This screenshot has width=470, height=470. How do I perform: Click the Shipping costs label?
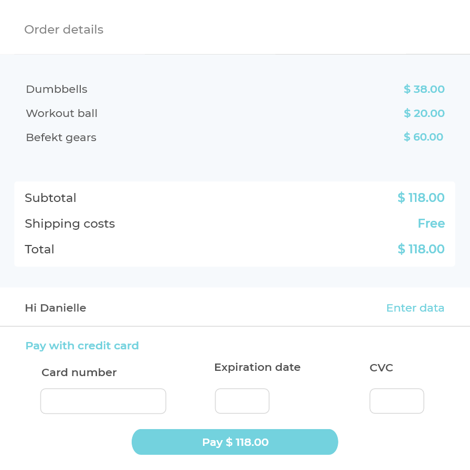(70, 223)
